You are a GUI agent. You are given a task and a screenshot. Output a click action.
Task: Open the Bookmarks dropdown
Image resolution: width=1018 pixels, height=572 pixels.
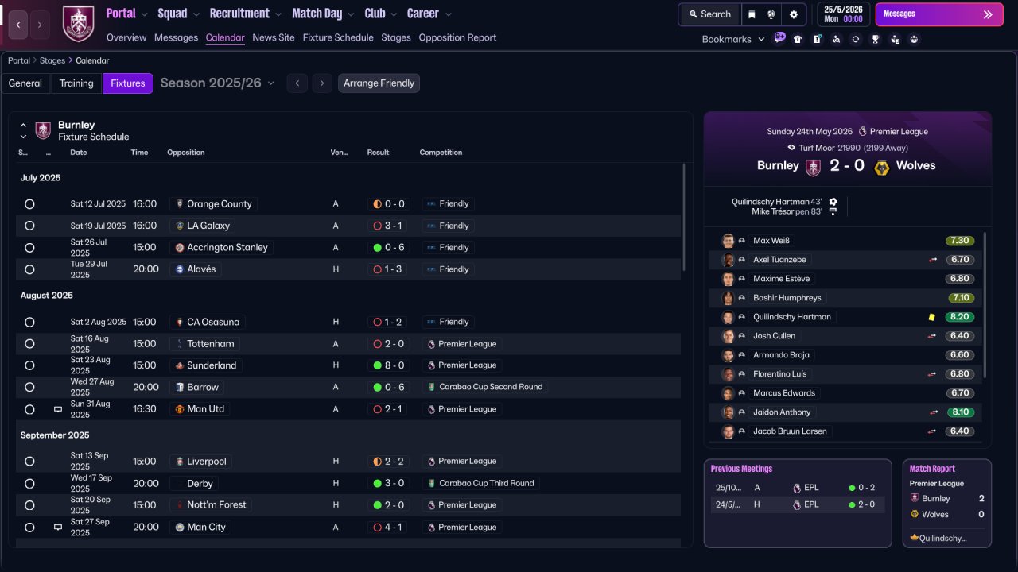733,39
